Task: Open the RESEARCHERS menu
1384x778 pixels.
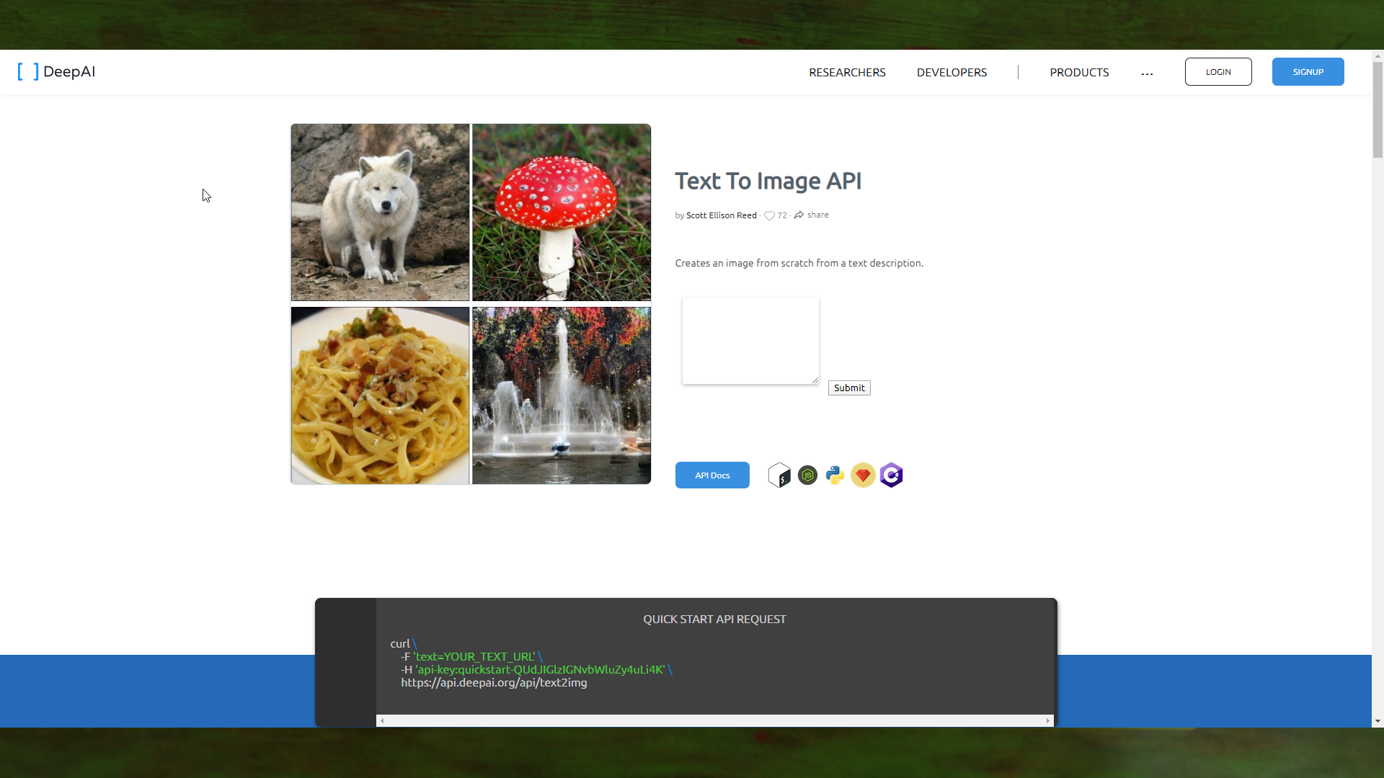Action: pos(847,72)
